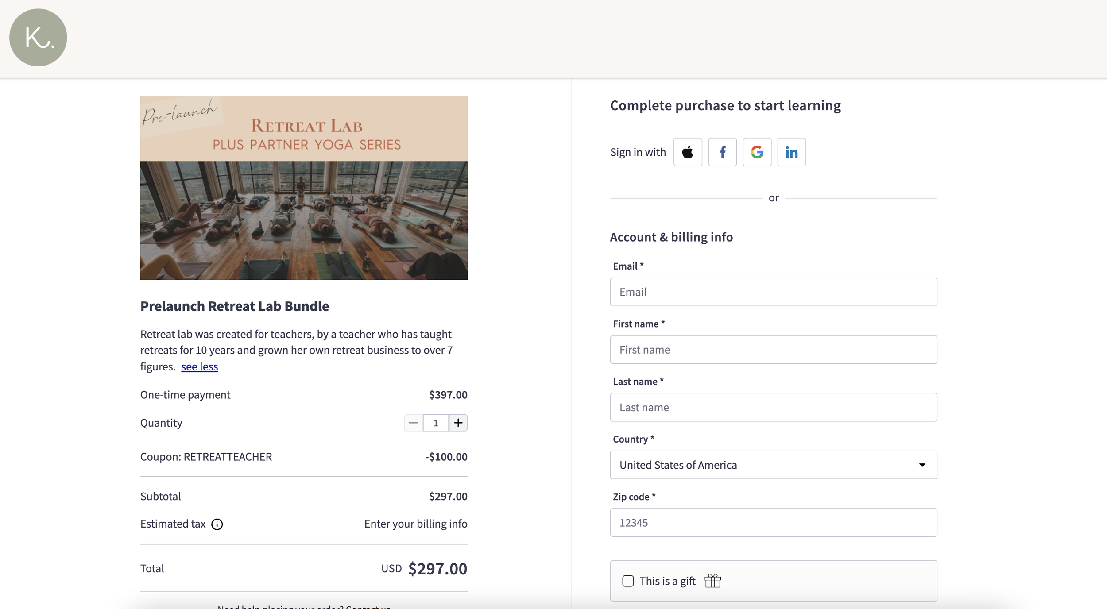Viewport: 1107px width, 609px height.
Task: Sign in with Apple
Action: coord(688,152)
